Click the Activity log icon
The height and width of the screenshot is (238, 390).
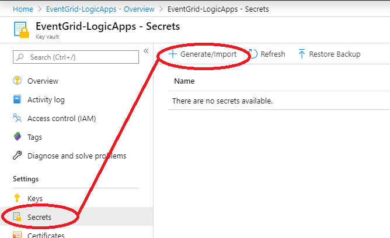click(17, 99)
